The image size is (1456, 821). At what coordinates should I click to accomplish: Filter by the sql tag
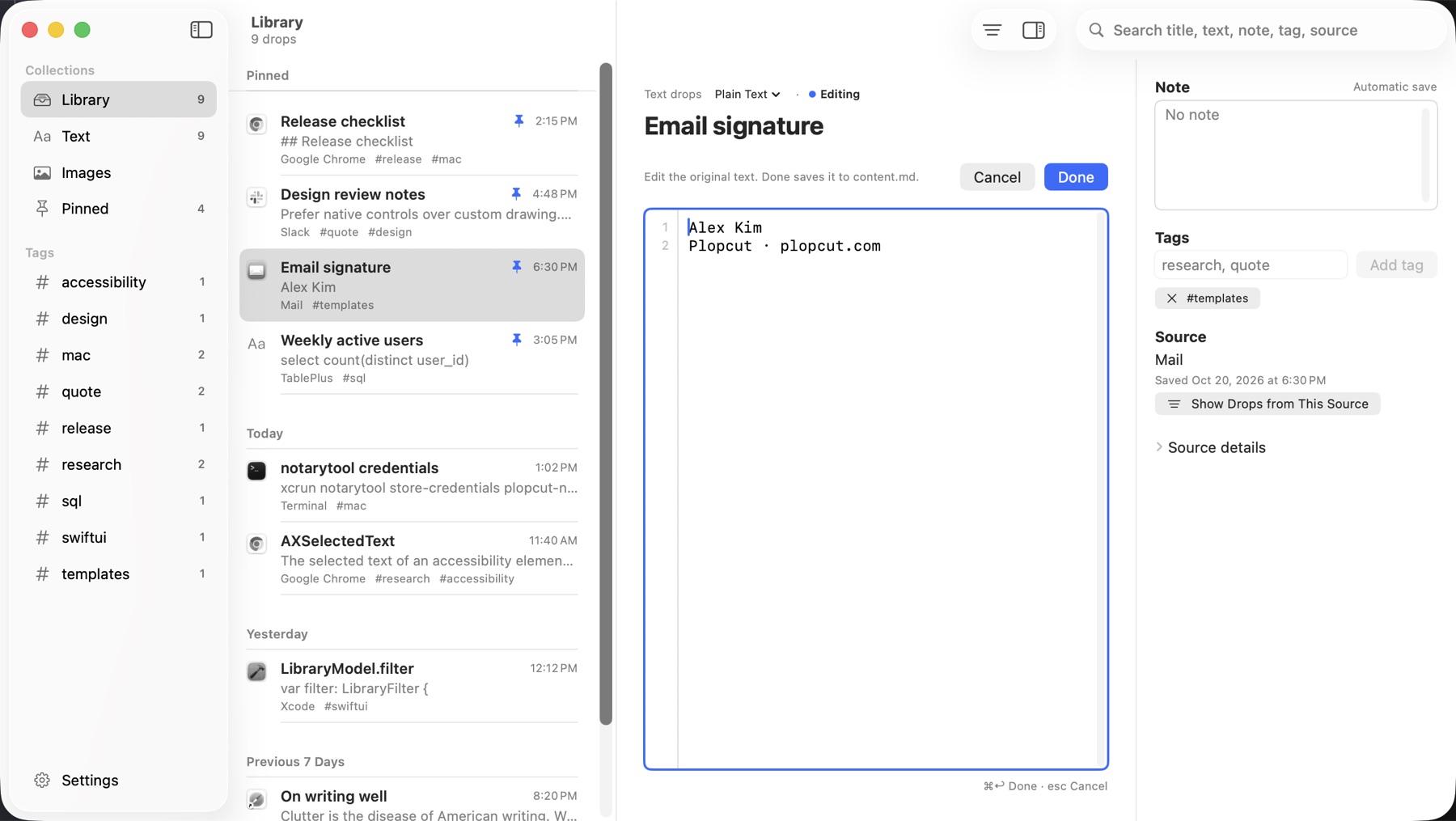click(x=119, y=501)
